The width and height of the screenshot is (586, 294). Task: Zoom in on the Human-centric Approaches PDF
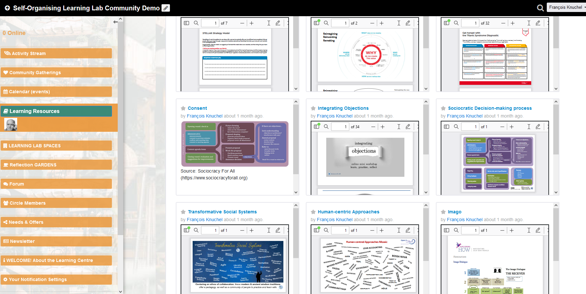[x=382, y=230]
